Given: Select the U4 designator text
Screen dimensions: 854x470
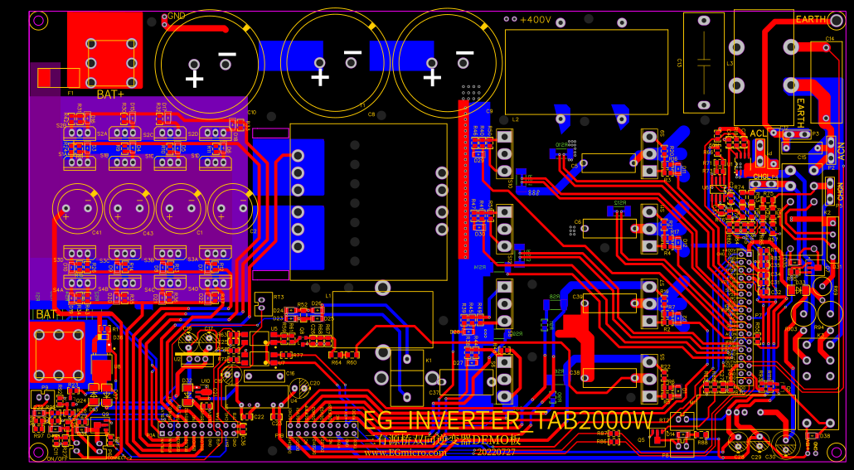Looking at the screenshot, I should [x=294, y=401].
